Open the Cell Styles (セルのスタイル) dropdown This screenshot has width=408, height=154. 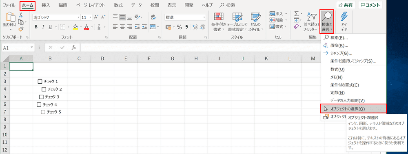click(255, 22)
